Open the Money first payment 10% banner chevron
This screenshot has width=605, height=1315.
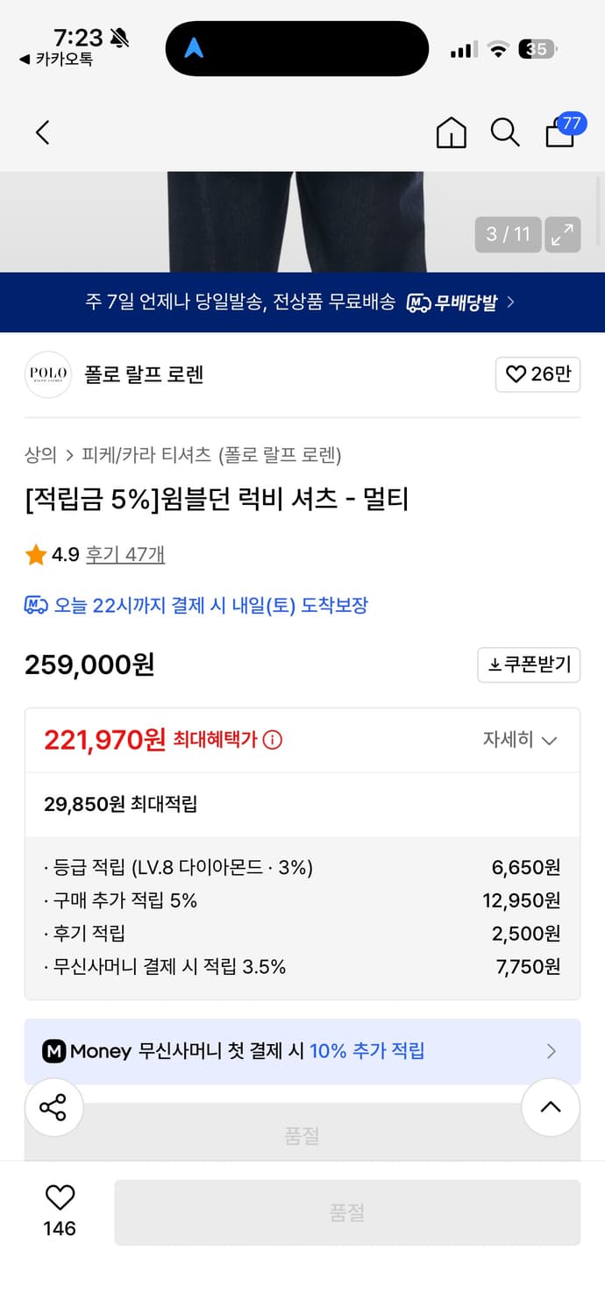[x=552, y=1051]
